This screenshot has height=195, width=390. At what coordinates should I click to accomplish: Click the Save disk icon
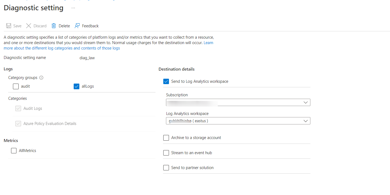8,26
